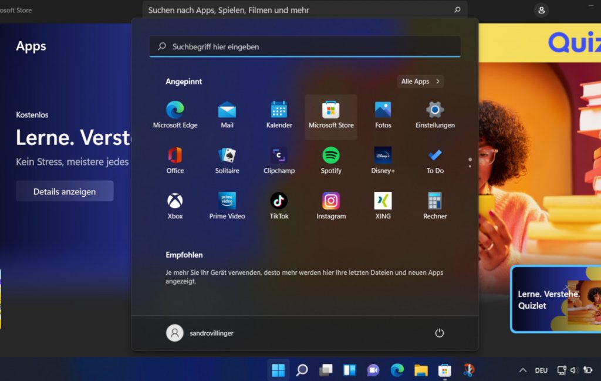Launch the Office app

pos(175,161)
